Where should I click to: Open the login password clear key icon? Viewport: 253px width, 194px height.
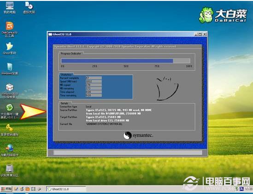tap(10, 130)
